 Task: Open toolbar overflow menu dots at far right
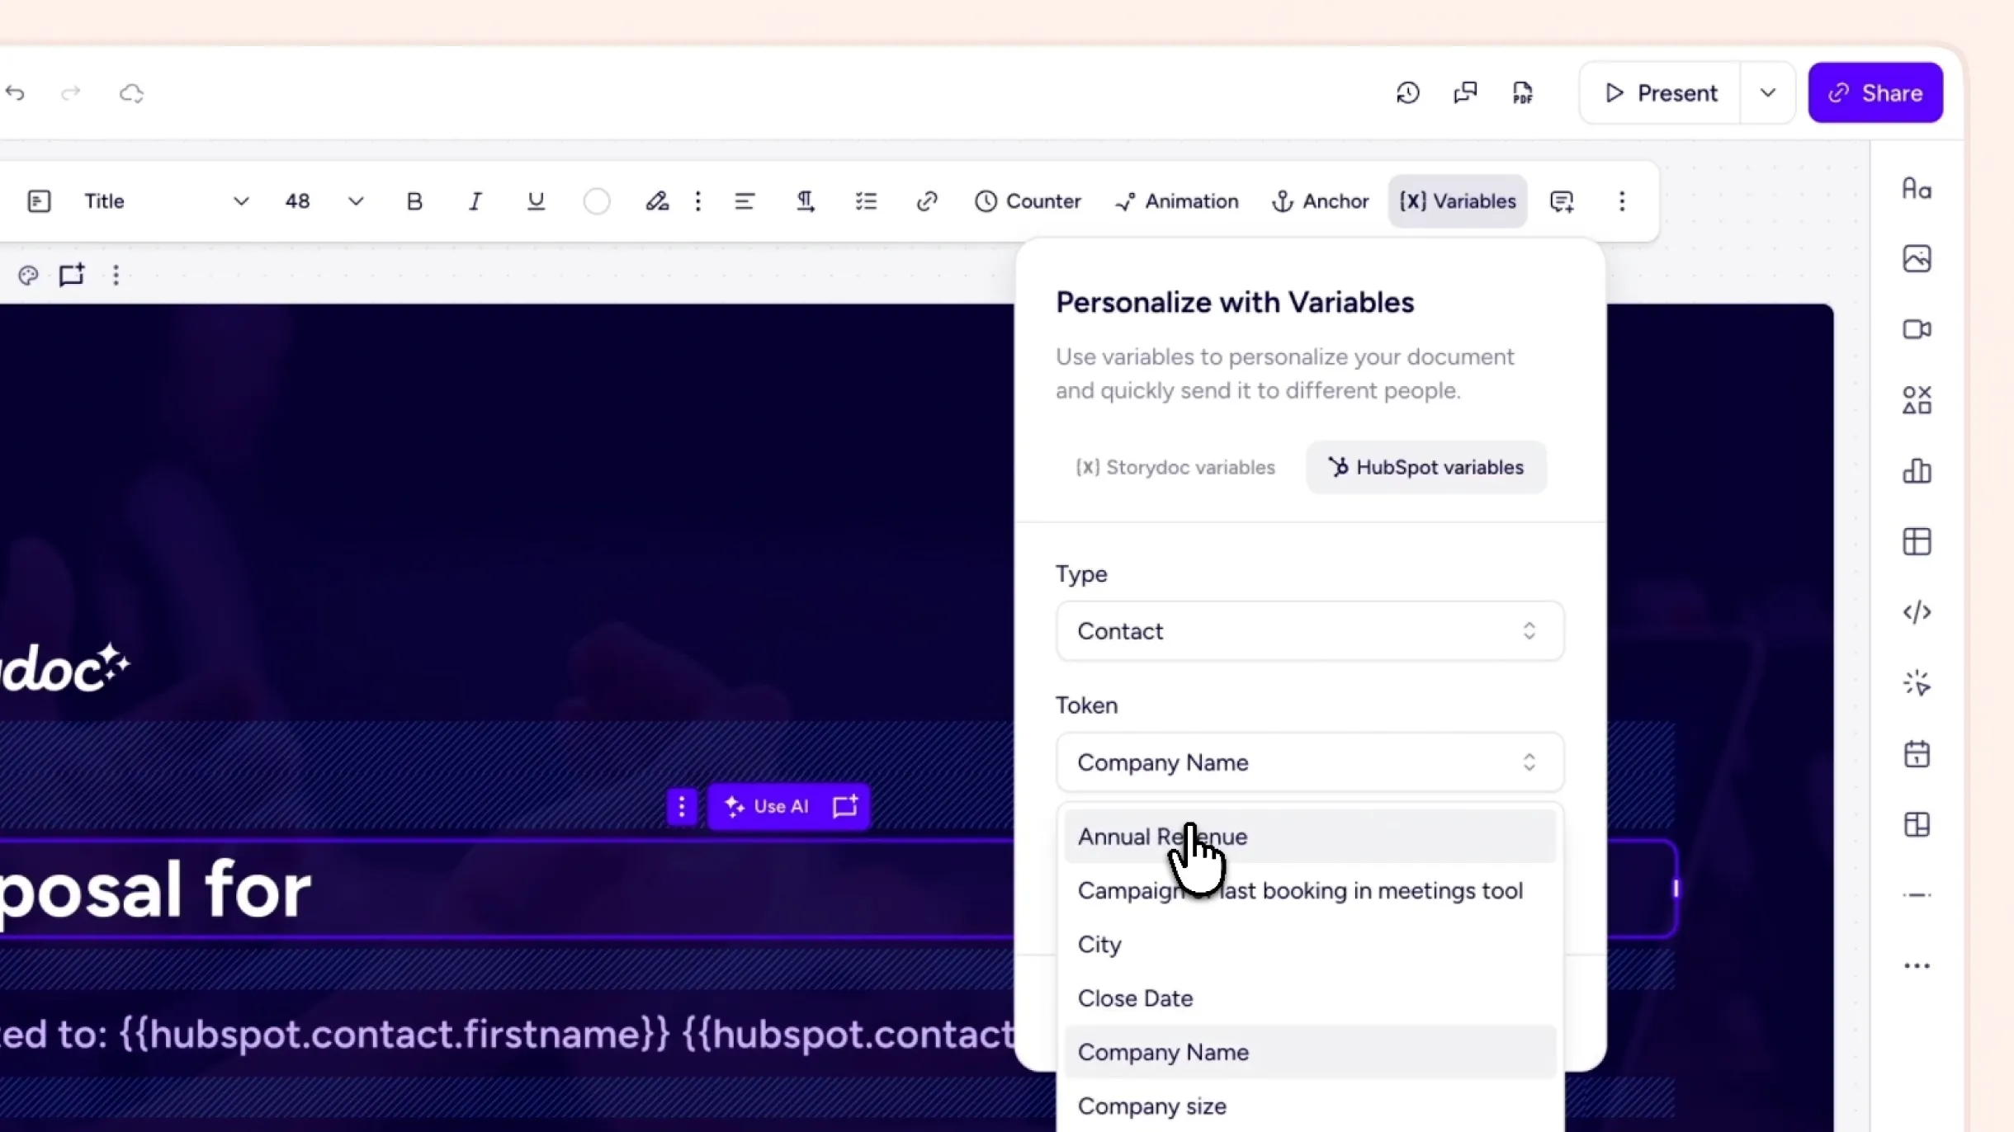[x=1622, y=201]
